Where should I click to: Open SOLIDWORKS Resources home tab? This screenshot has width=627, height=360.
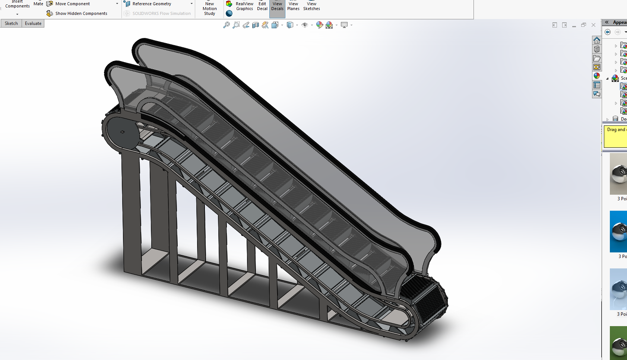tap(597, 40)
